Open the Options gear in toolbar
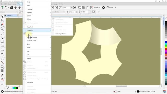Image resolution: width=167 pixels, height=94 pixels. (x=103, y=8)
